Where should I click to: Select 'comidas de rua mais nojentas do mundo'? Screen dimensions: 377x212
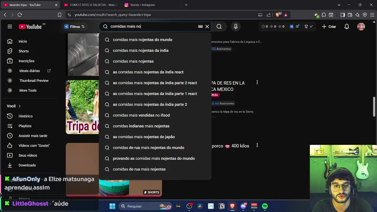point(155,148)
